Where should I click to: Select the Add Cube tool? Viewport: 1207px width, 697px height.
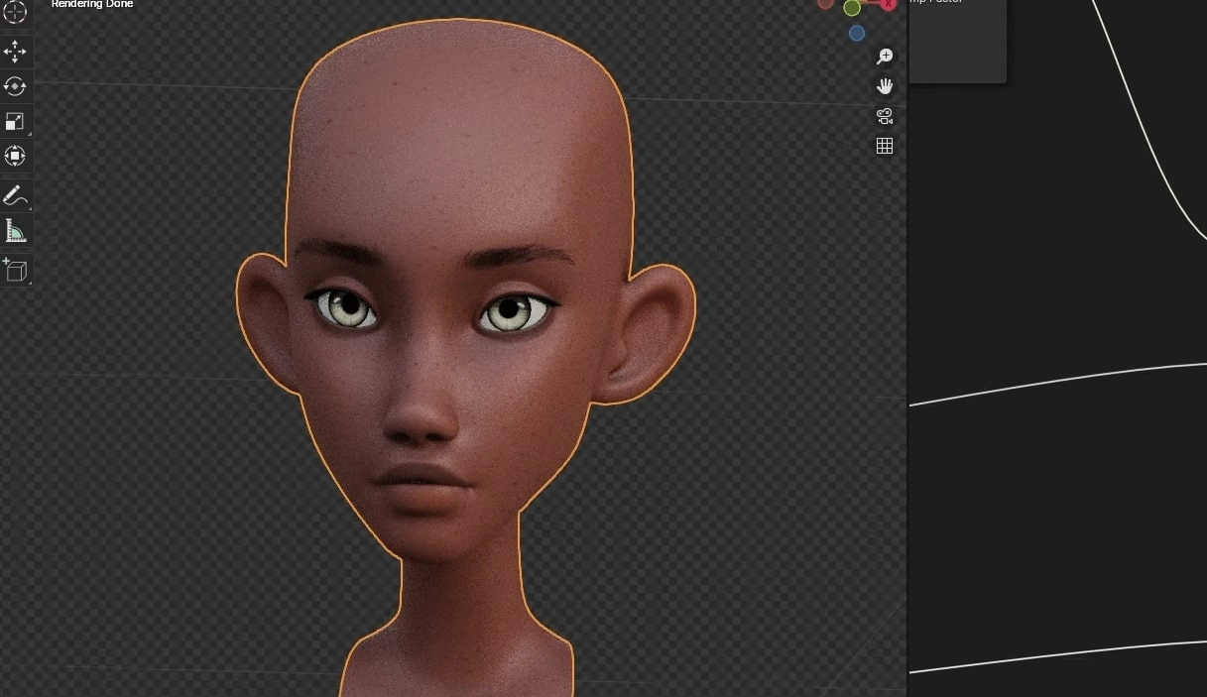16,270
